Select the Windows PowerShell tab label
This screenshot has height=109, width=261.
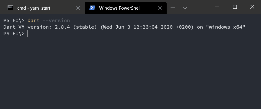[120, 8]
